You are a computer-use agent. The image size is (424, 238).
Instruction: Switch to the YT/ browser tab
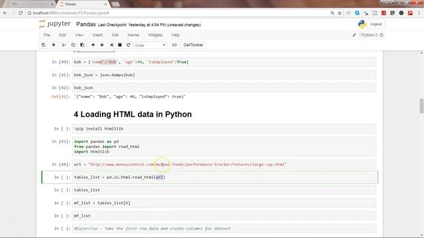(x=28, y=4)
